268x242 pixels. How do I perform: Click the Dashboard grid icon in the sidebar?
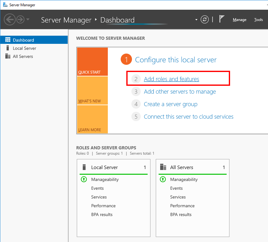[8, 40]
